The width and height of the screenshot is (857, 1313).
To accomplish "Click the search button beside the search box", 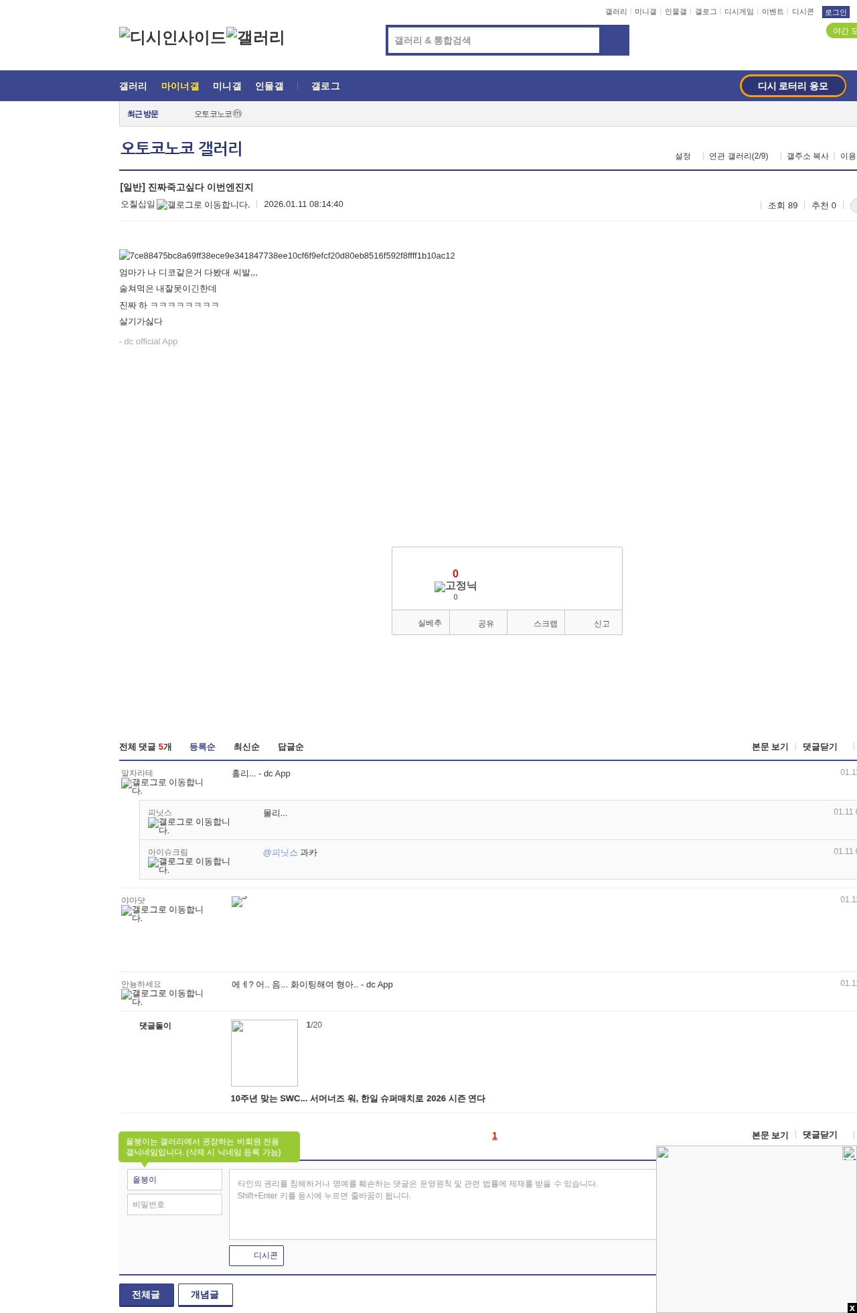I will (614, 40).
